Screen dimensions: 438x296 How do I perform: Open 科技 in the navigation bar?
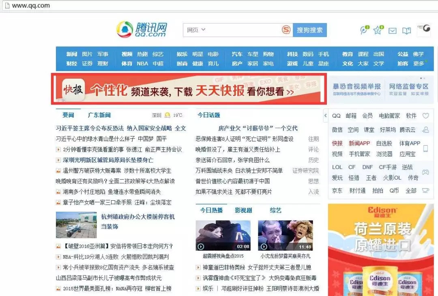tap(292, 54)
